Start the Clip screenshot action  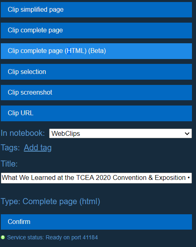click(x=96, y=93)
